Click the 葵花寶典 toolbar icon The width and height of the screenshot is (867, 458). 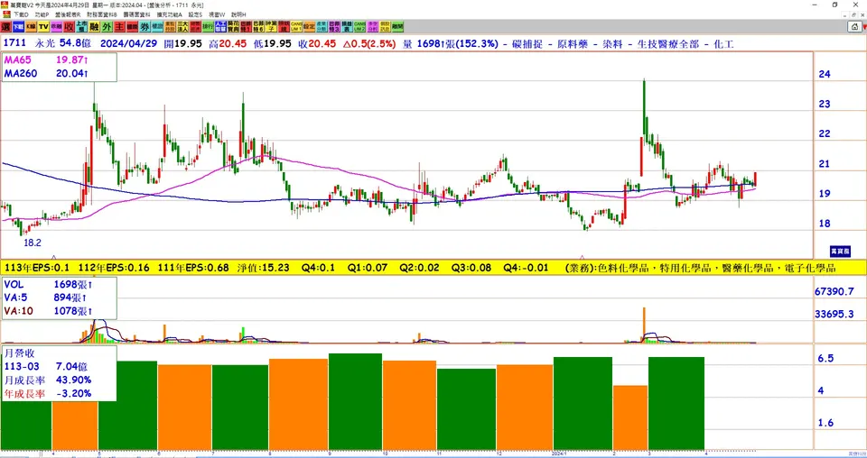coord(233,26)
